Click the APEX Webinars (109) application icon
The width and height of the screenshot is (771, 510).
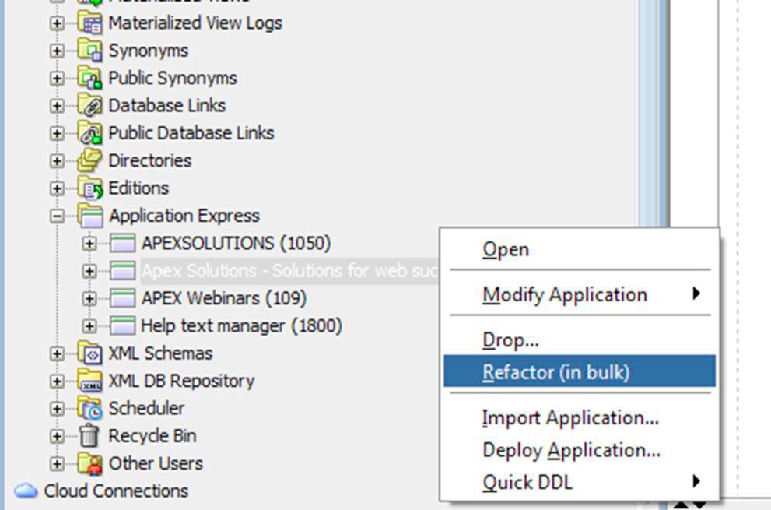point(123,298)
